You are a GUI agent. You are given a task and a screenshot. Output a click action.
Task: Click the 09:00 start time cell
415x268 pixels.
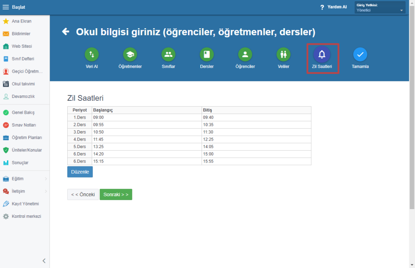click(146, 117)
